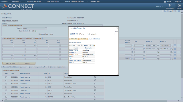Look up Shift in OT-FAMILY row
Screen dimensions: 183x102
tap(144, 49)
